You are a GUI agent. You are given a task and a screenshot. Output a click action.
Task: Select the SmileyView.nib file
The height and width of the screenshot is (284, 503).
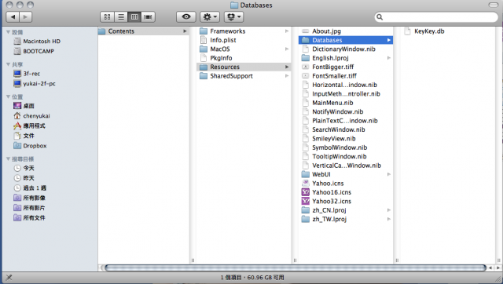pyautogui.click(x=346, y=139)
